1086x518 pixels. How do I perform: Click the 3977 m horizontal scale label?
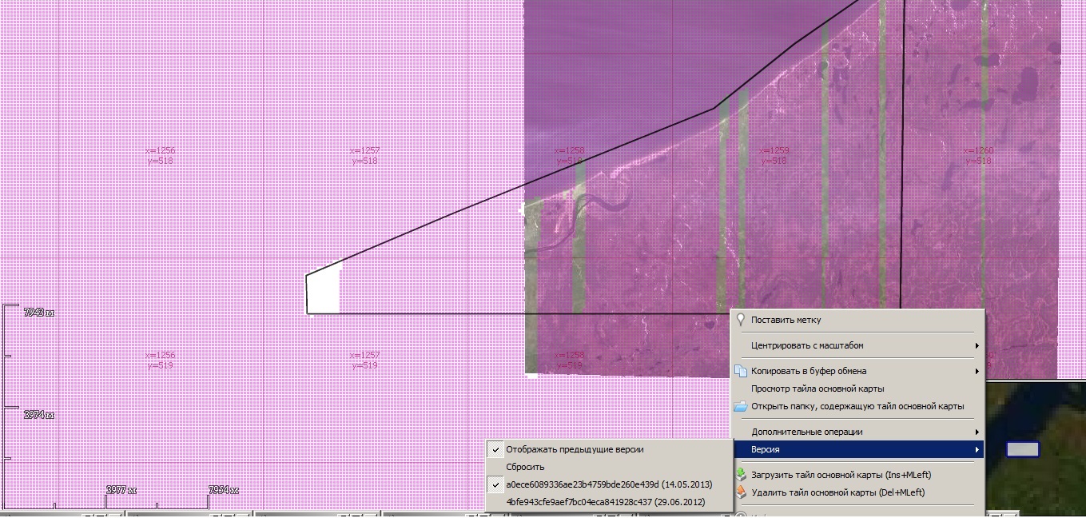coord(121,490)
